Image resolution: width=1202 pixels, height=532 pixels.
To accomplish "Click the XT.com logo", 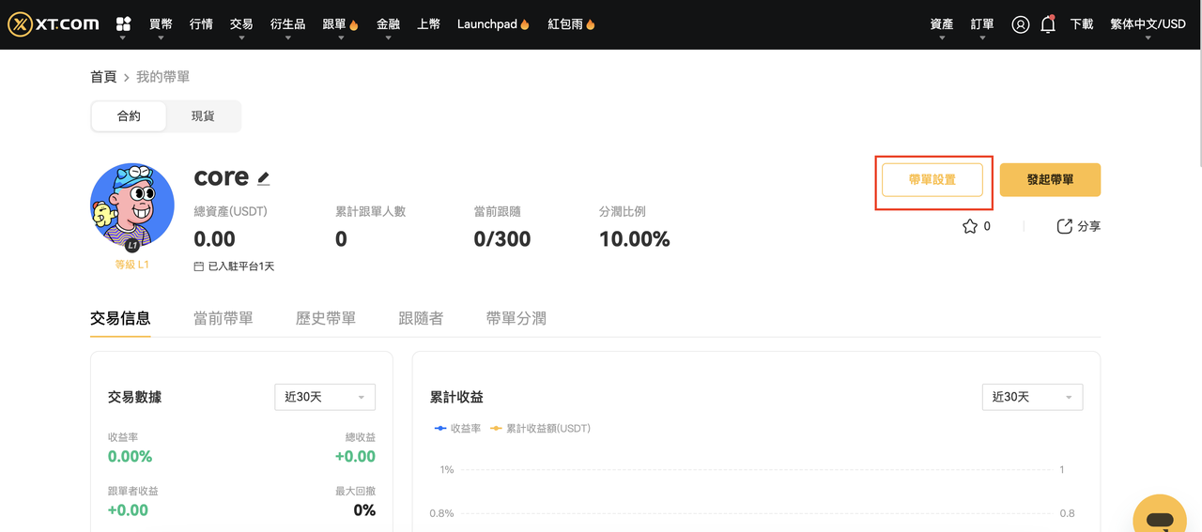I will click(54, 24).
